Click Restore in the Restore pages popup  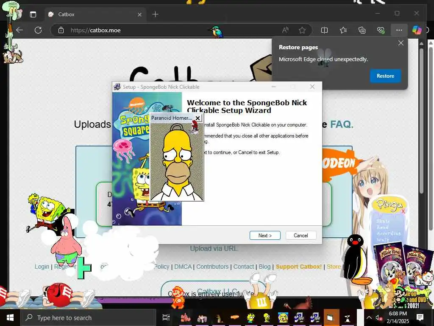[385, 76]
